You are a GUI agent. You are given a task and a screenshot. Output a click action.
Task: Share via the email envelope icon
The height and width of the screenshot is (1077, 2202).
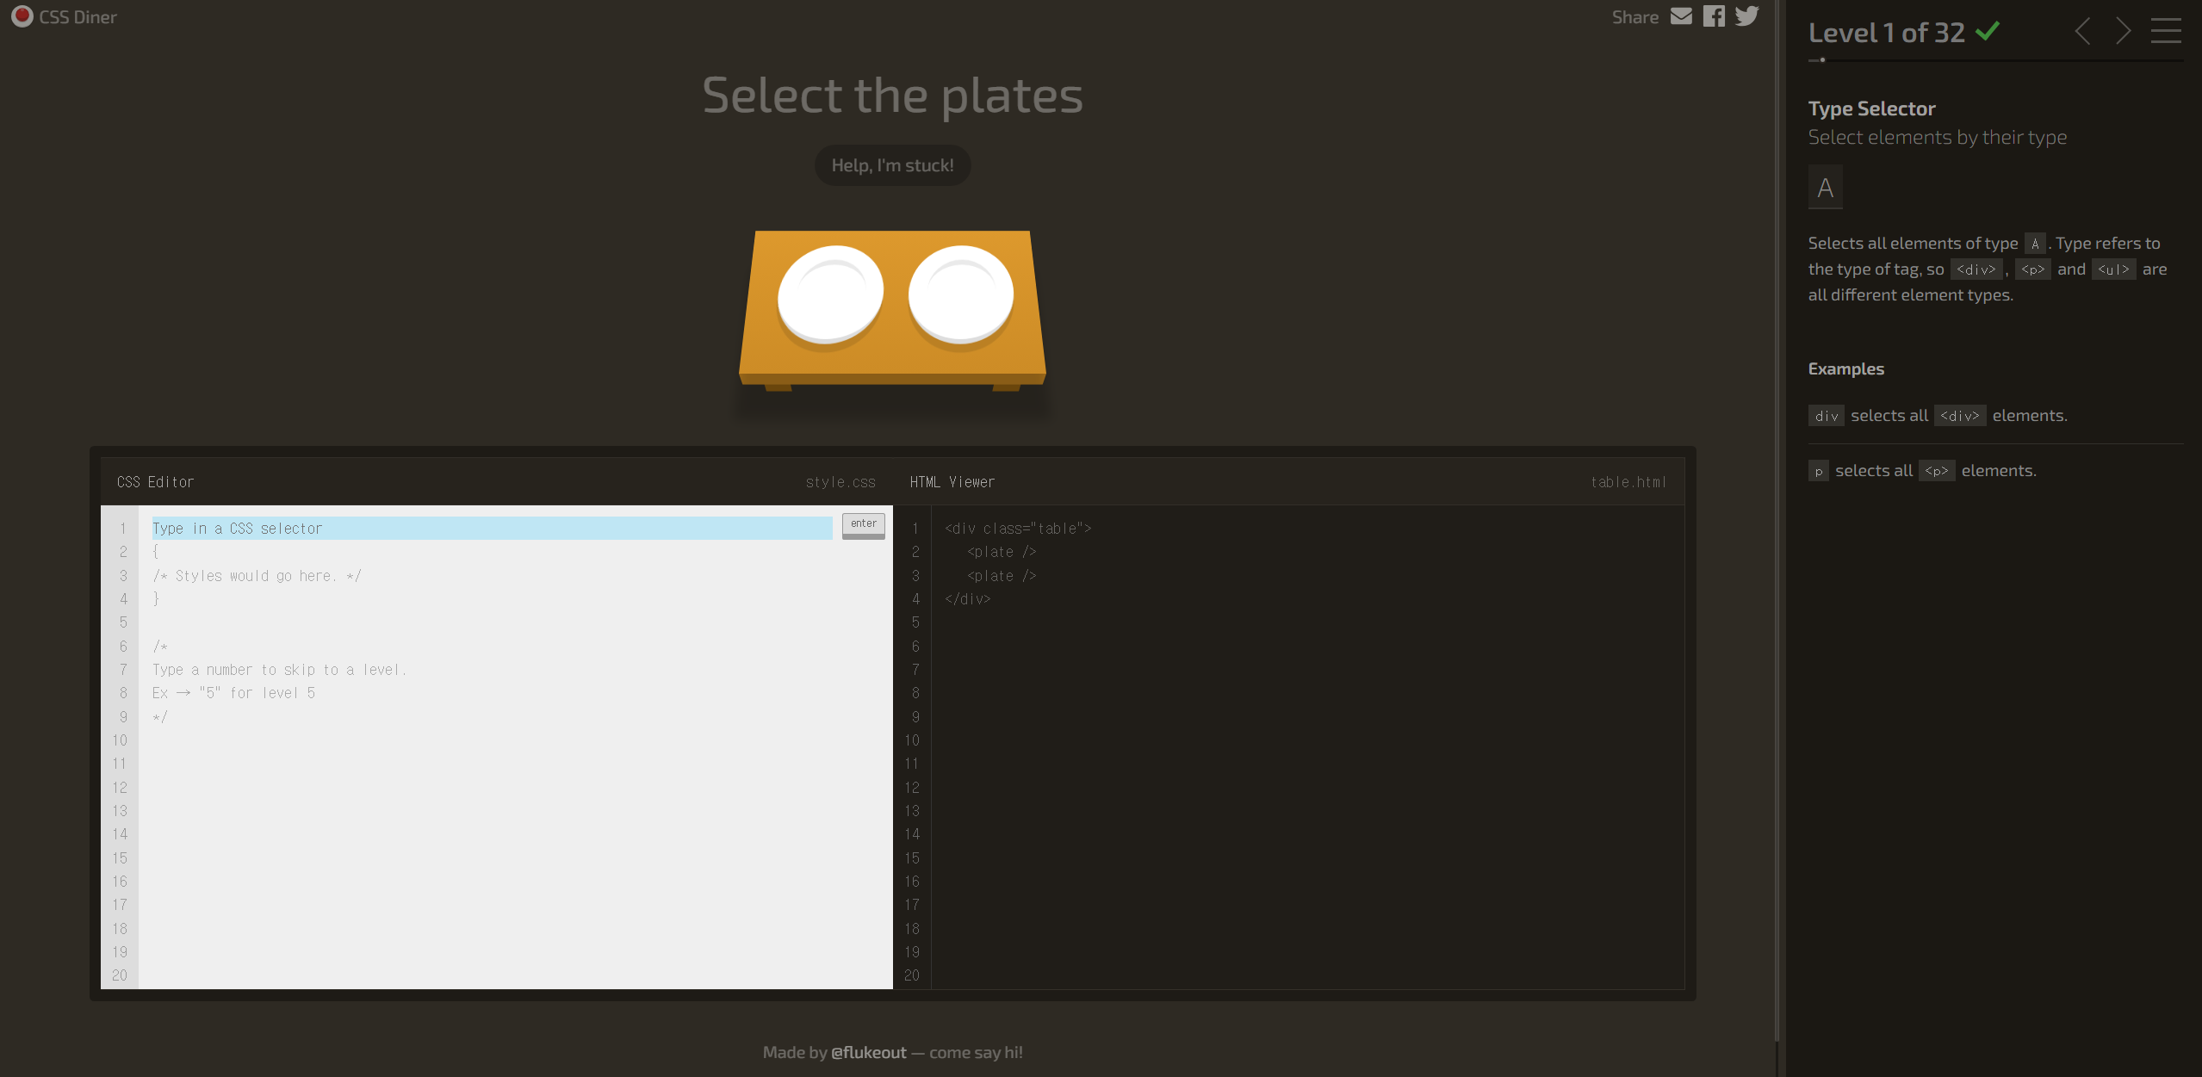pyautogui.click(x=1681, y=16)
